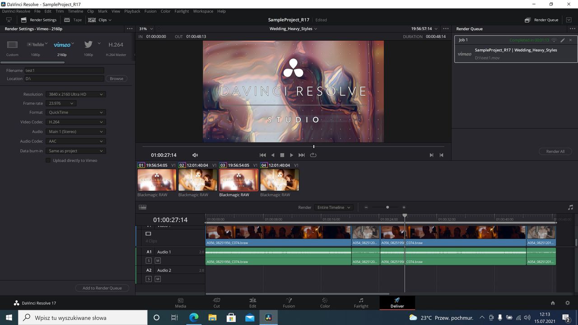Adjust the timeline zoom slider handle

(x=387, y=207)
